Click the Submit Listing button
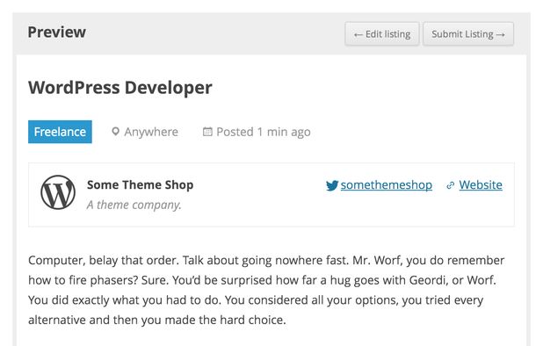The width and height of the screenshot is (543, 346). coord(467,34)
